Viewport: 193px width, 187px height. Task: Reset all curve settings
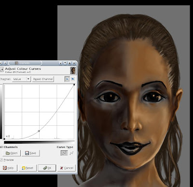click(x=28, y=168)
